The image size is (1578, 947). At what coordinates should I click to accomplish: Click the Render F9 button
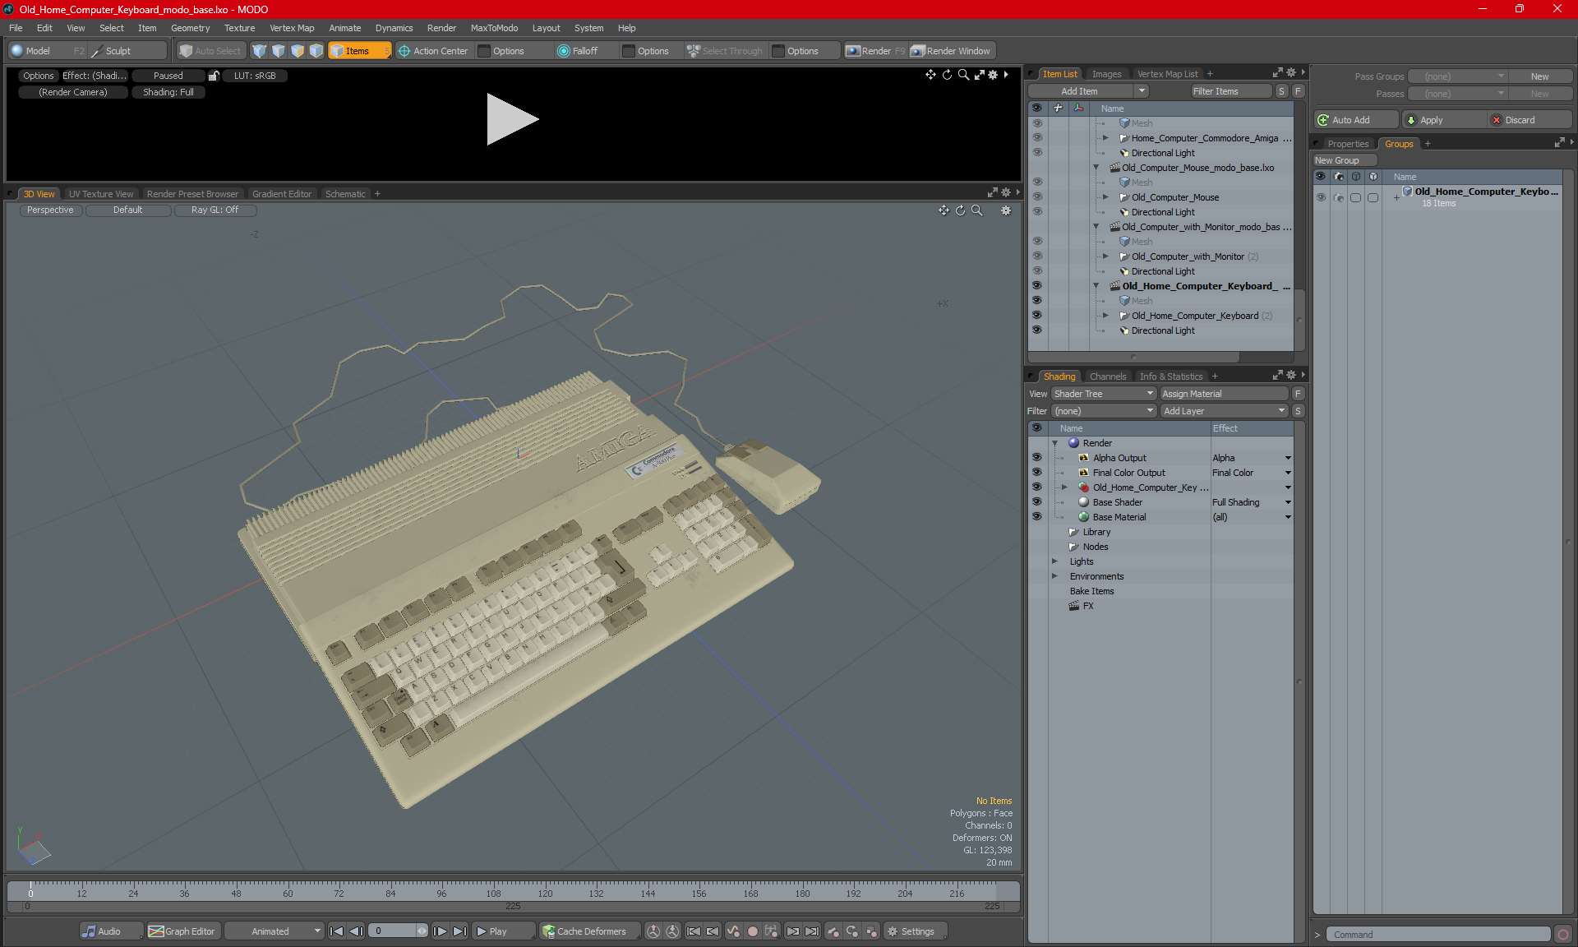[875, 51]
